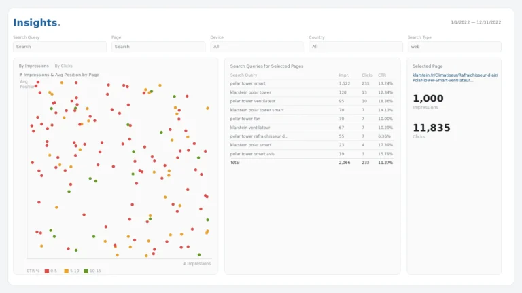Open the klarstein.fr Polar-Tower-Smart page link
The image size is (522, 293).
point(455,78)
